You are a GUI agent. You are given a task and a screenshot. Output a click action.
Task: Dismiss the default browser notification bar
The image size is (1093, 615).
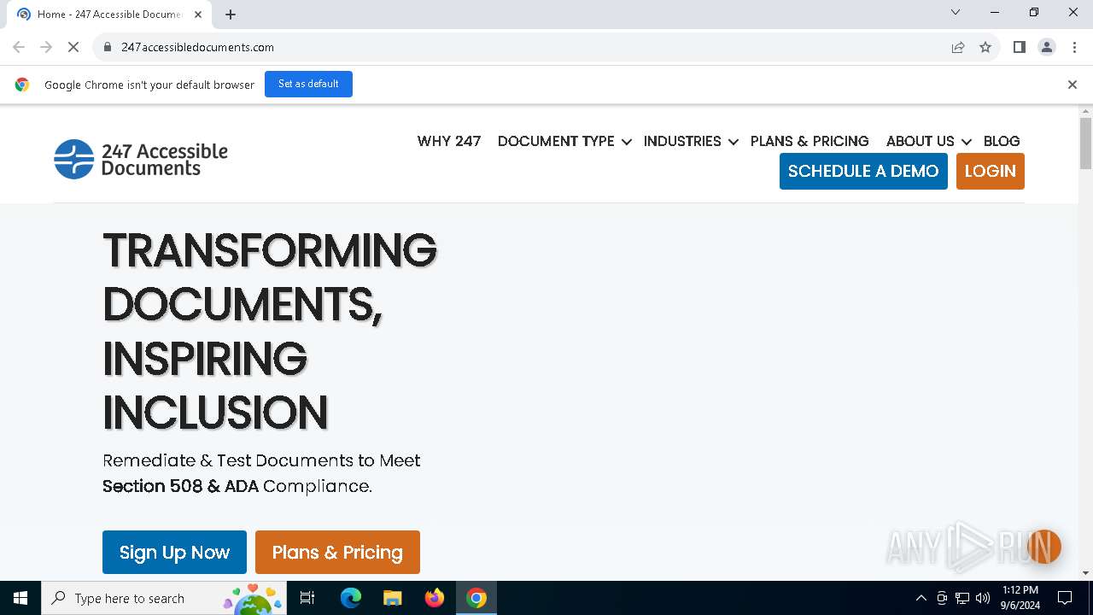pos(1073,85)
